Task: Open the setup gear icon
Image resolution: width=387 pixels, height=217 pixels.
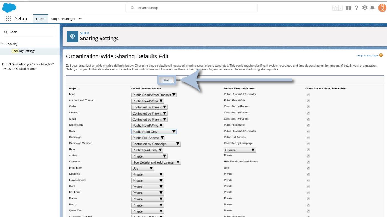Action: click(365, 8)
